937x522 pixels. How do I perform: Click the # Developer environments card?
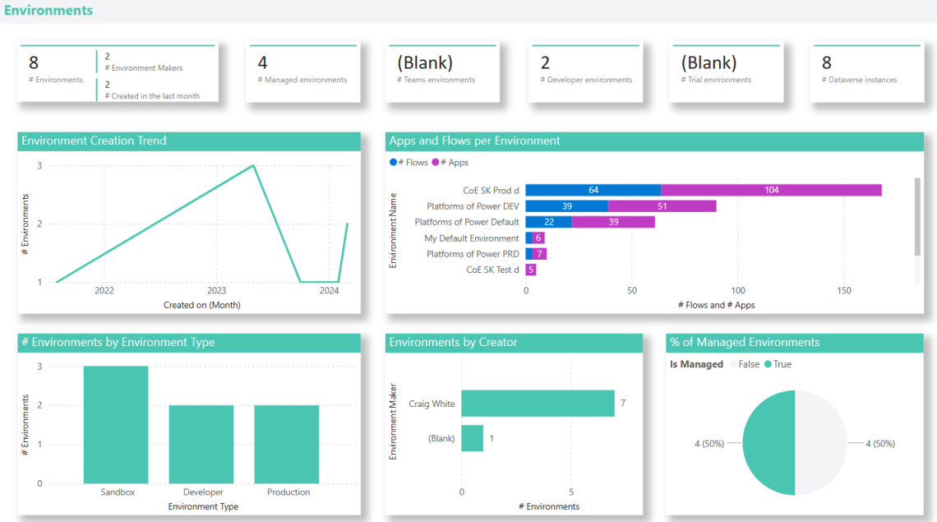click(x=586, y=72)
